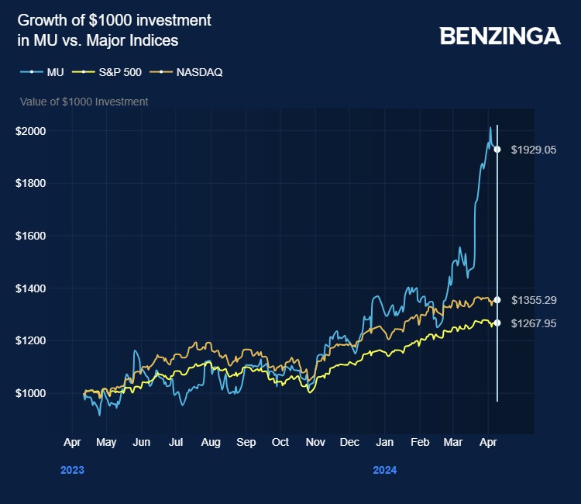
Task: Click the Benzinga logo
Action: 500,36
